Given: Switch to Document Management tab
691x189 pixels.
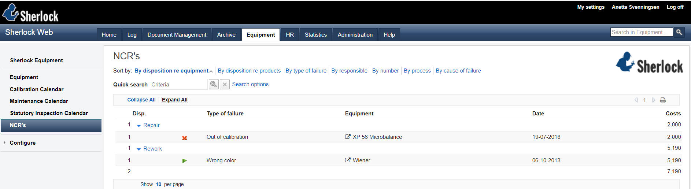Looking at the screenshot, I should pyautogui.click(x=177, y=34).
